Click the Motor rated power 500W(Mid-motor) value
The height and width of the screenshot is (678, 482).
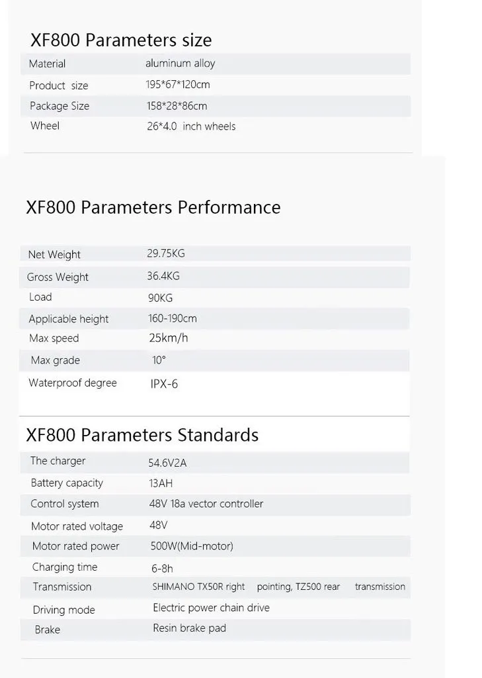(192, 546)
